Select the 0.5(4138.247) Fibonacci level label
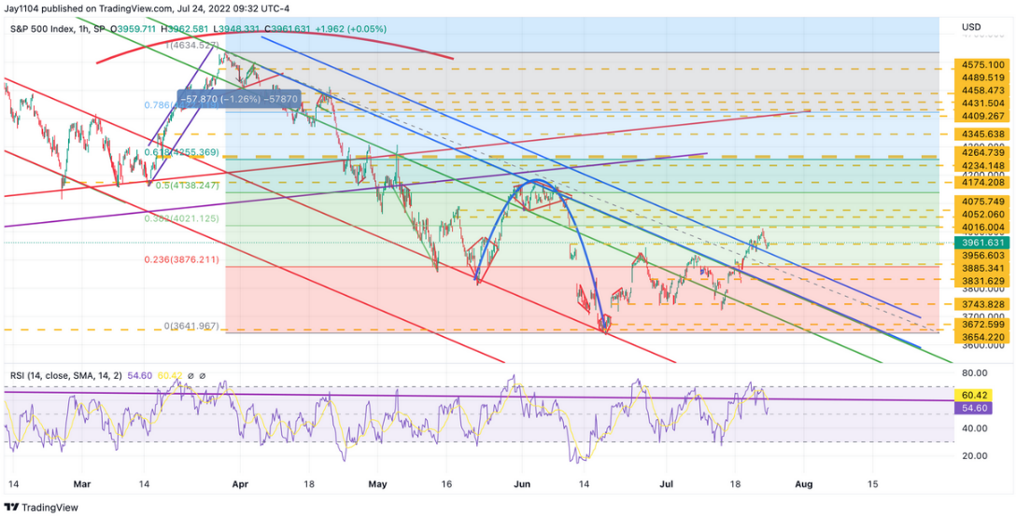Image resolution: width=1016 pixels, height=517 pixels. (184, 186)
